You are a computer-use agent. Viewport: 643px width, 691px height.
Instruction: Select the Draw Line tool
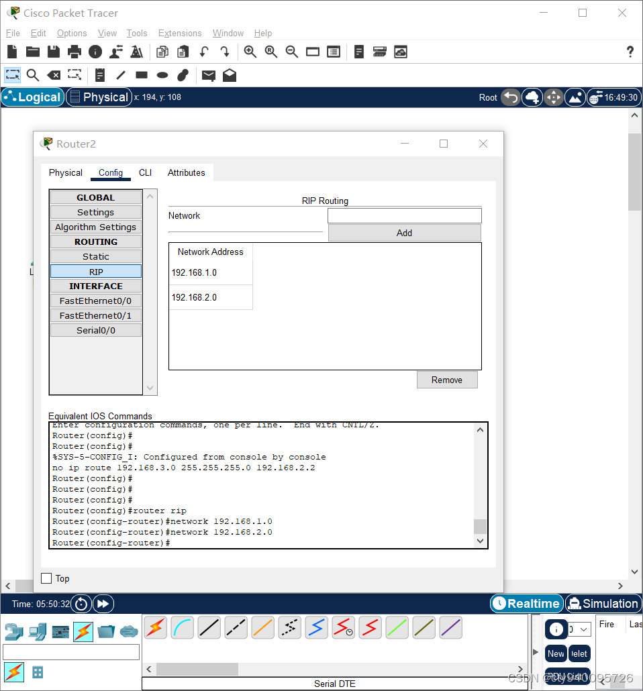tap(121, 75)
